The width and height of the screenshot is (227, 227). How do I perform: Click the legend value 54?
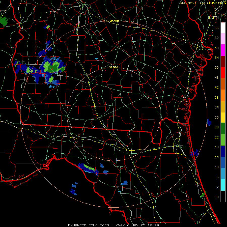pos(217,58)
